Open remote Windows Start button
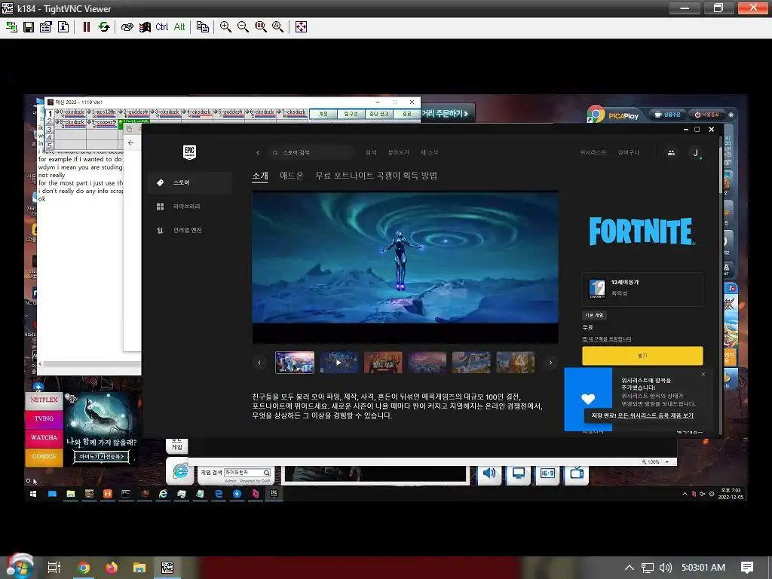 pos(33,494)
